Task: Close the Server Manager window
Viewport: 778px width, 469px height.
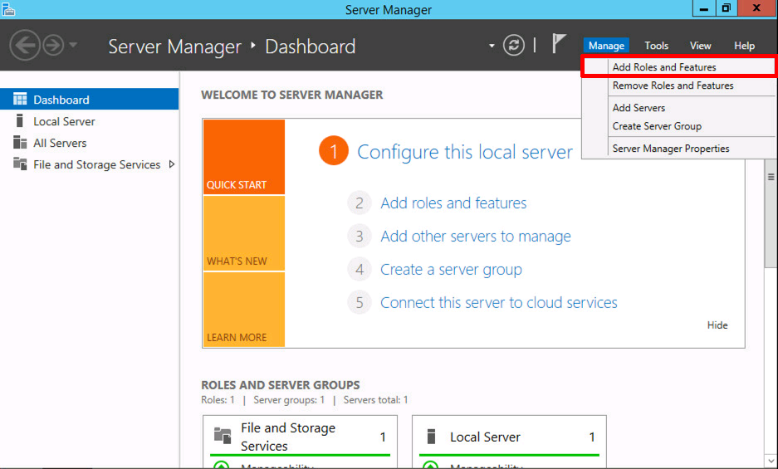Action: pos(756,8)
